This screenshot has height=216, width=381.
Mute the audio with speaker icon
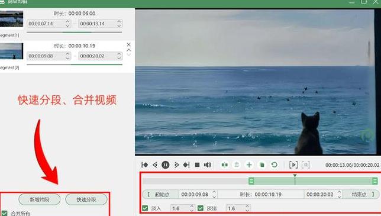point(207,165)
